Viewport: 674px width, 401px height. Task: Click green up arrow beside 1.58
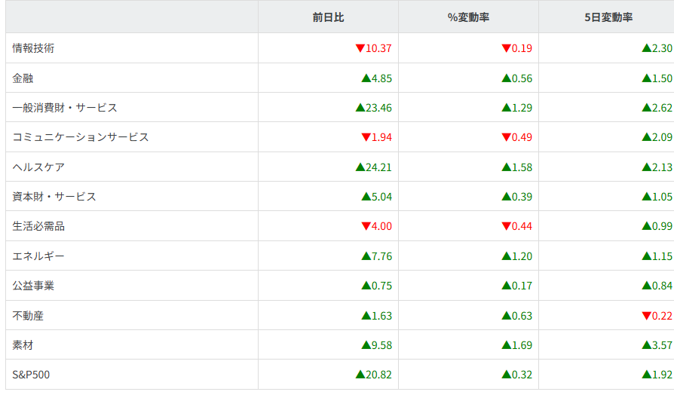pyautogui.click(x=506, y=167)
